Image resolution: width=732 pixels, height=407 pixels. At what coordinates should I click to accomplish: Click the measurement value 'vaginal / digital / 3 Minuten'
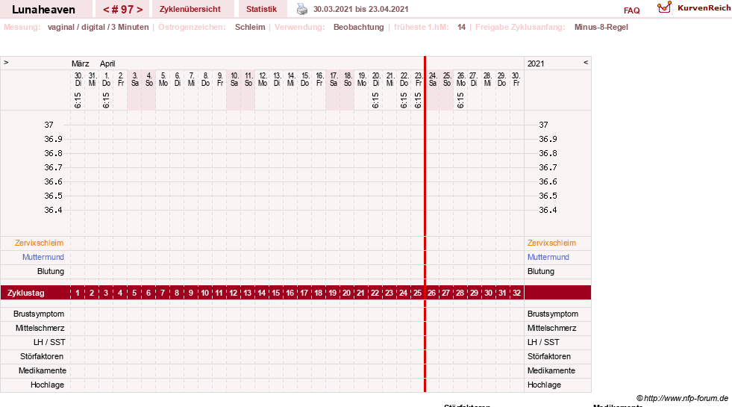point(98,27)
